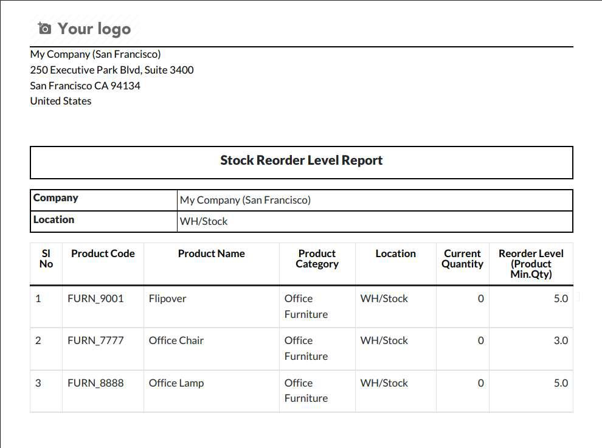Click the Office Lamp product name
Image resolution: width=602 pixels, height=448 pixels.
pos(176,383)
